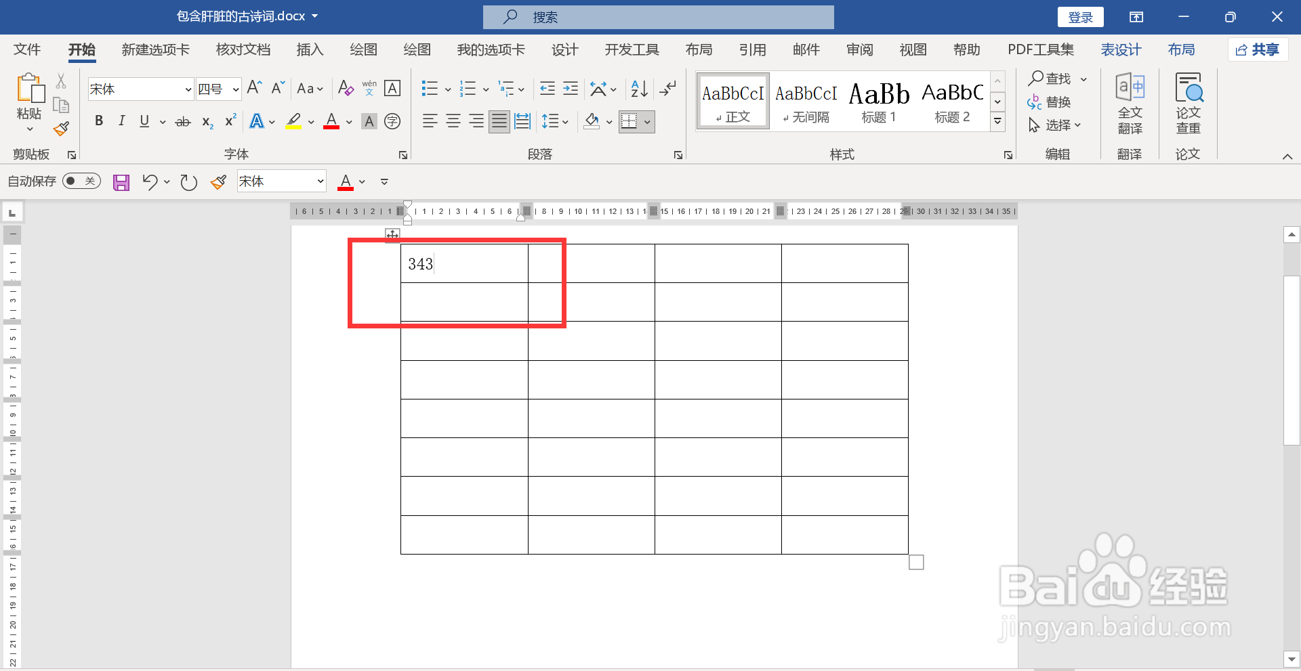Viewport: 1301px width, 671px height.
Task: Center align the text
Action: [x=453, y=121]
